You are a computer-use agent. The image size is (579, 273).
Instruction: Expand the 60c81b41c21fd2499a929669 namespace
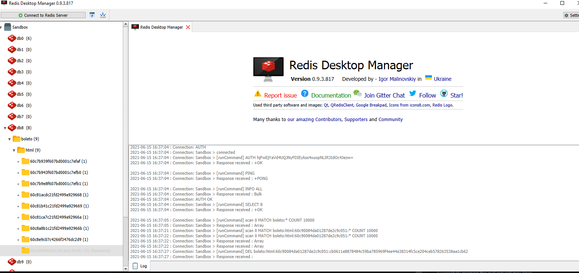pos(19,206)
